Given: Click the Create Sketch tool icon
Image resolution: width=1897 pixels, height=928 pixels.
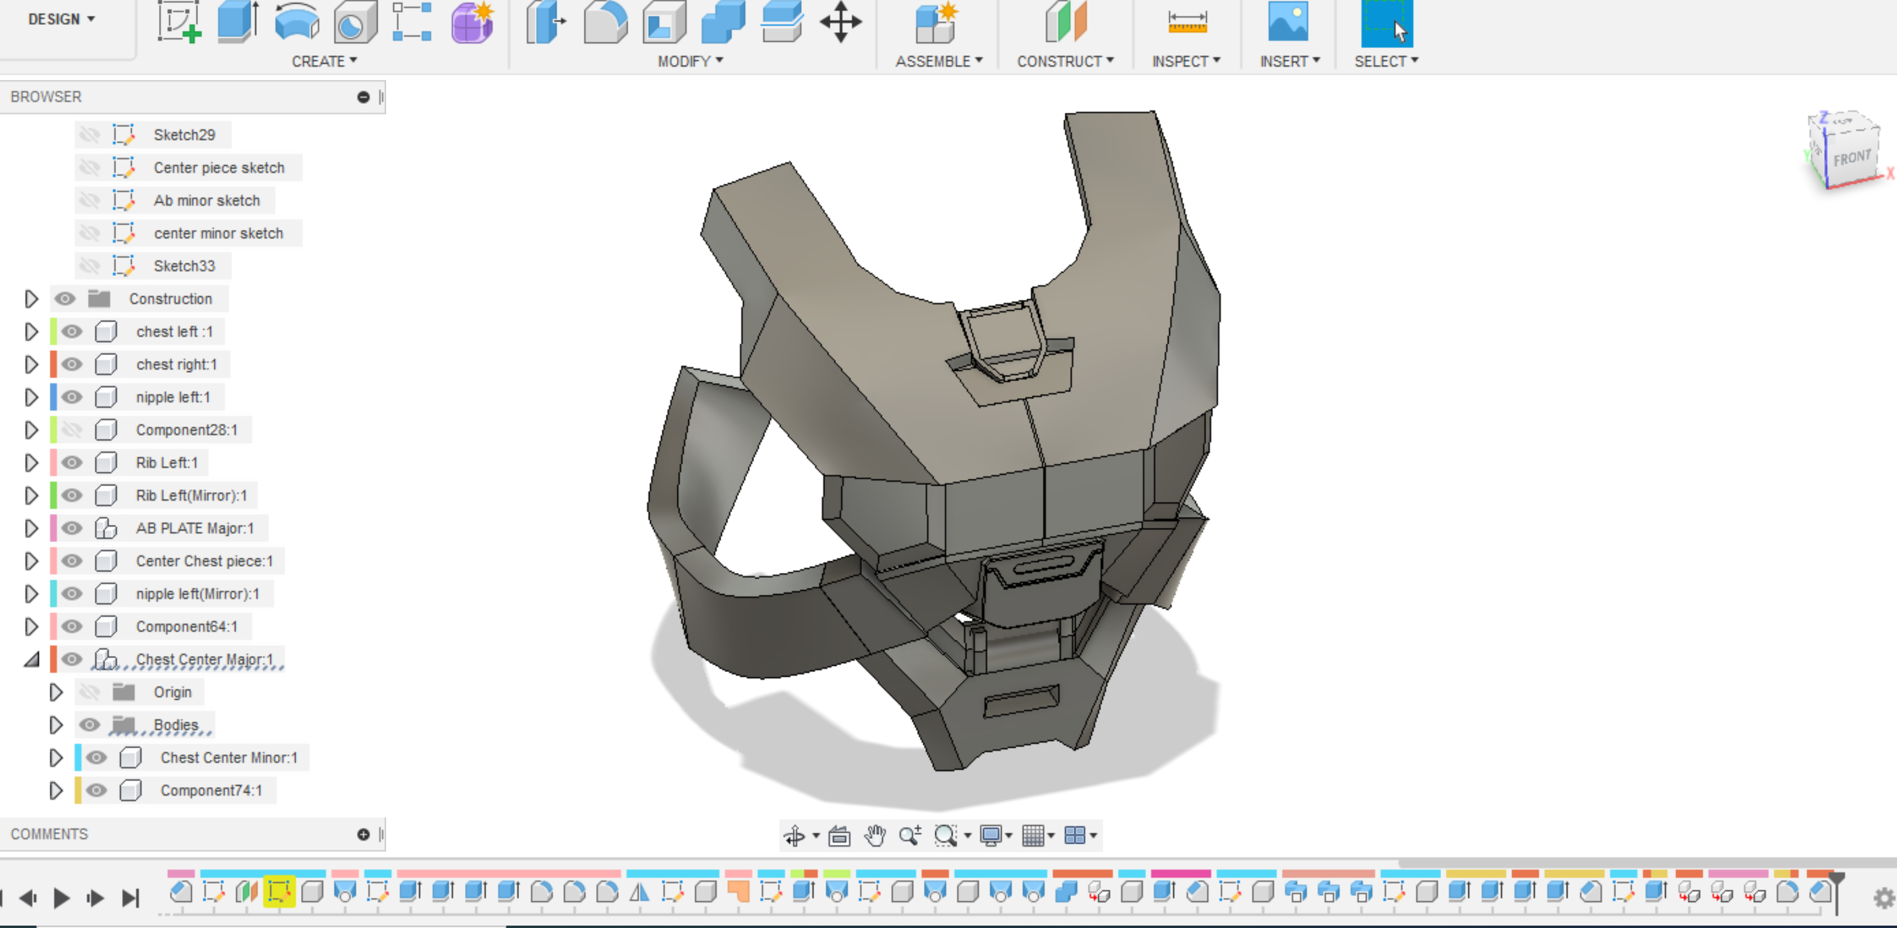Looking at the screenshot, I should coord(179,22).
